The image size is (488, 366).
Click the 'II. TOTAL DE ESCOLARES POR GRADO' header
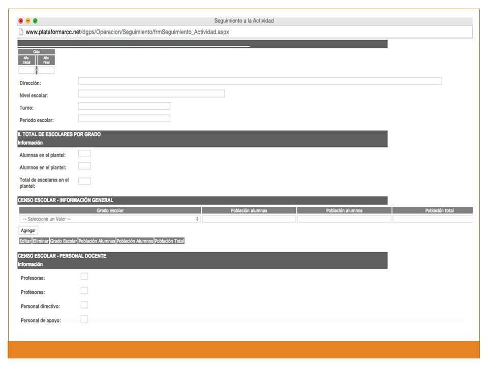point(59,134)
